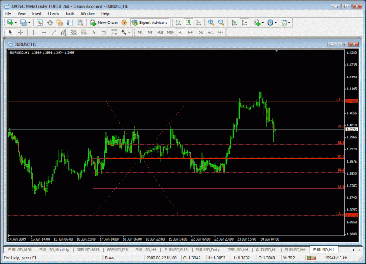
Task: Show the Navigator panel (star folder icon)
Action: (x=60, y=23)
